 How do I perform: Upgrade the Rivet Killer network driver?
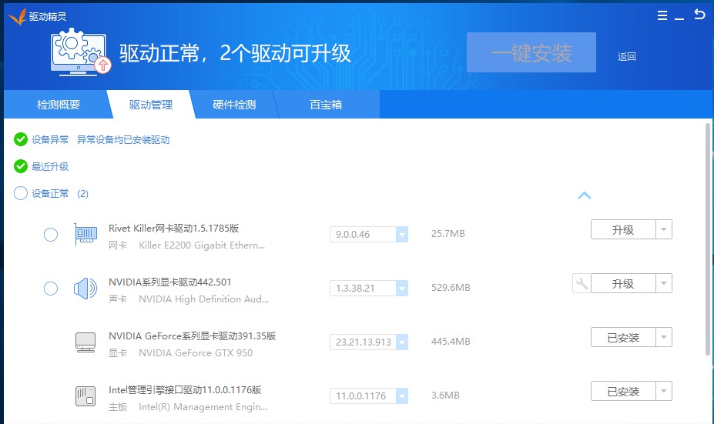623,229
